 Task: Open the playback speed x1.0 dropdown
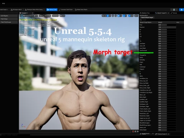pyautogui.click(x=62, y=16)
